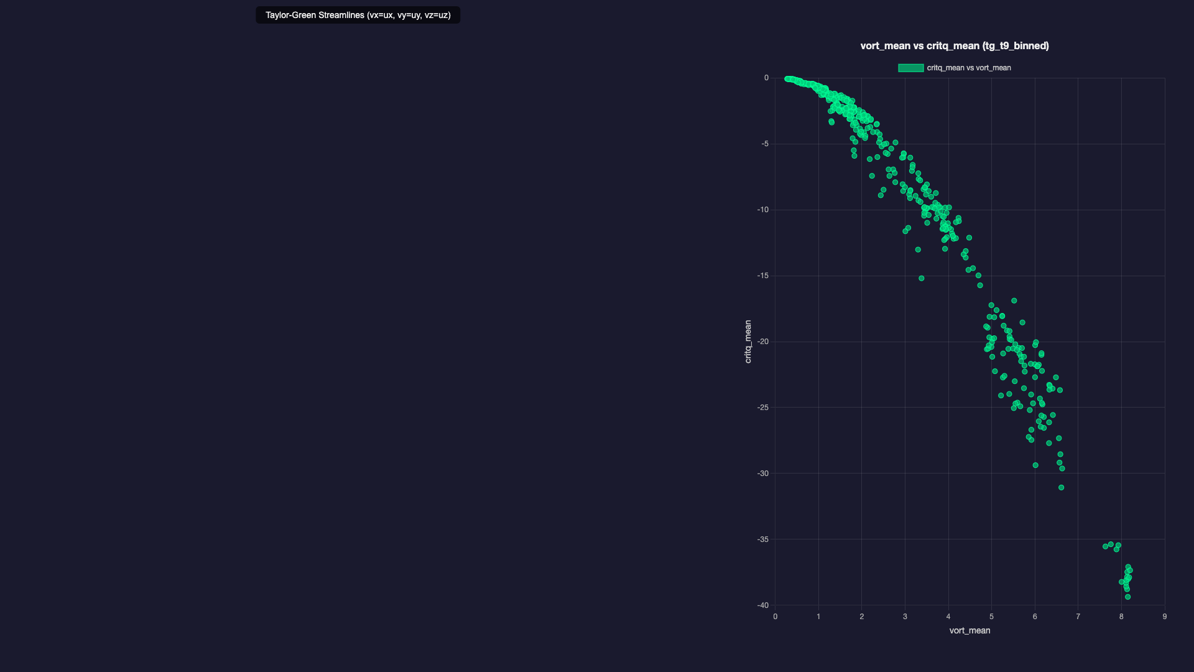
Task: Click the Taylor-Green Streamlines title label
Action: (x=358, y=15)
